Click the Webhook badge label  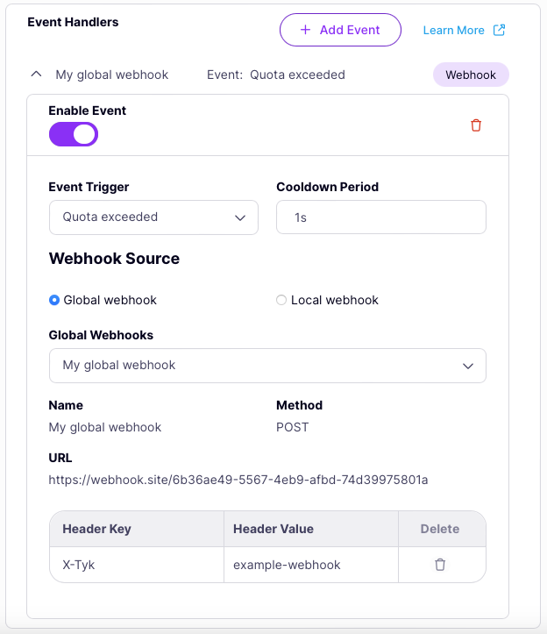(x=471, y=75)
